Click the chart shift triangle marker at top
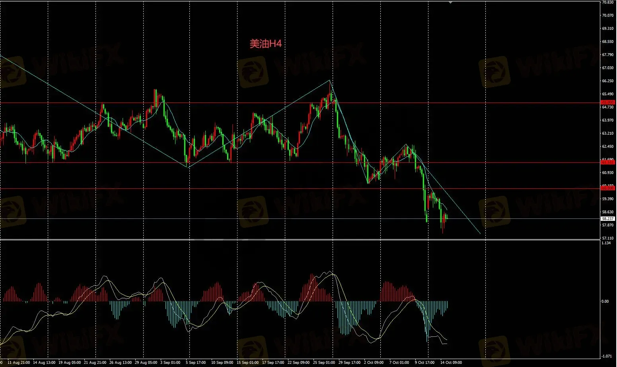Viewport: 617px width, 367px height. (450, 2)
